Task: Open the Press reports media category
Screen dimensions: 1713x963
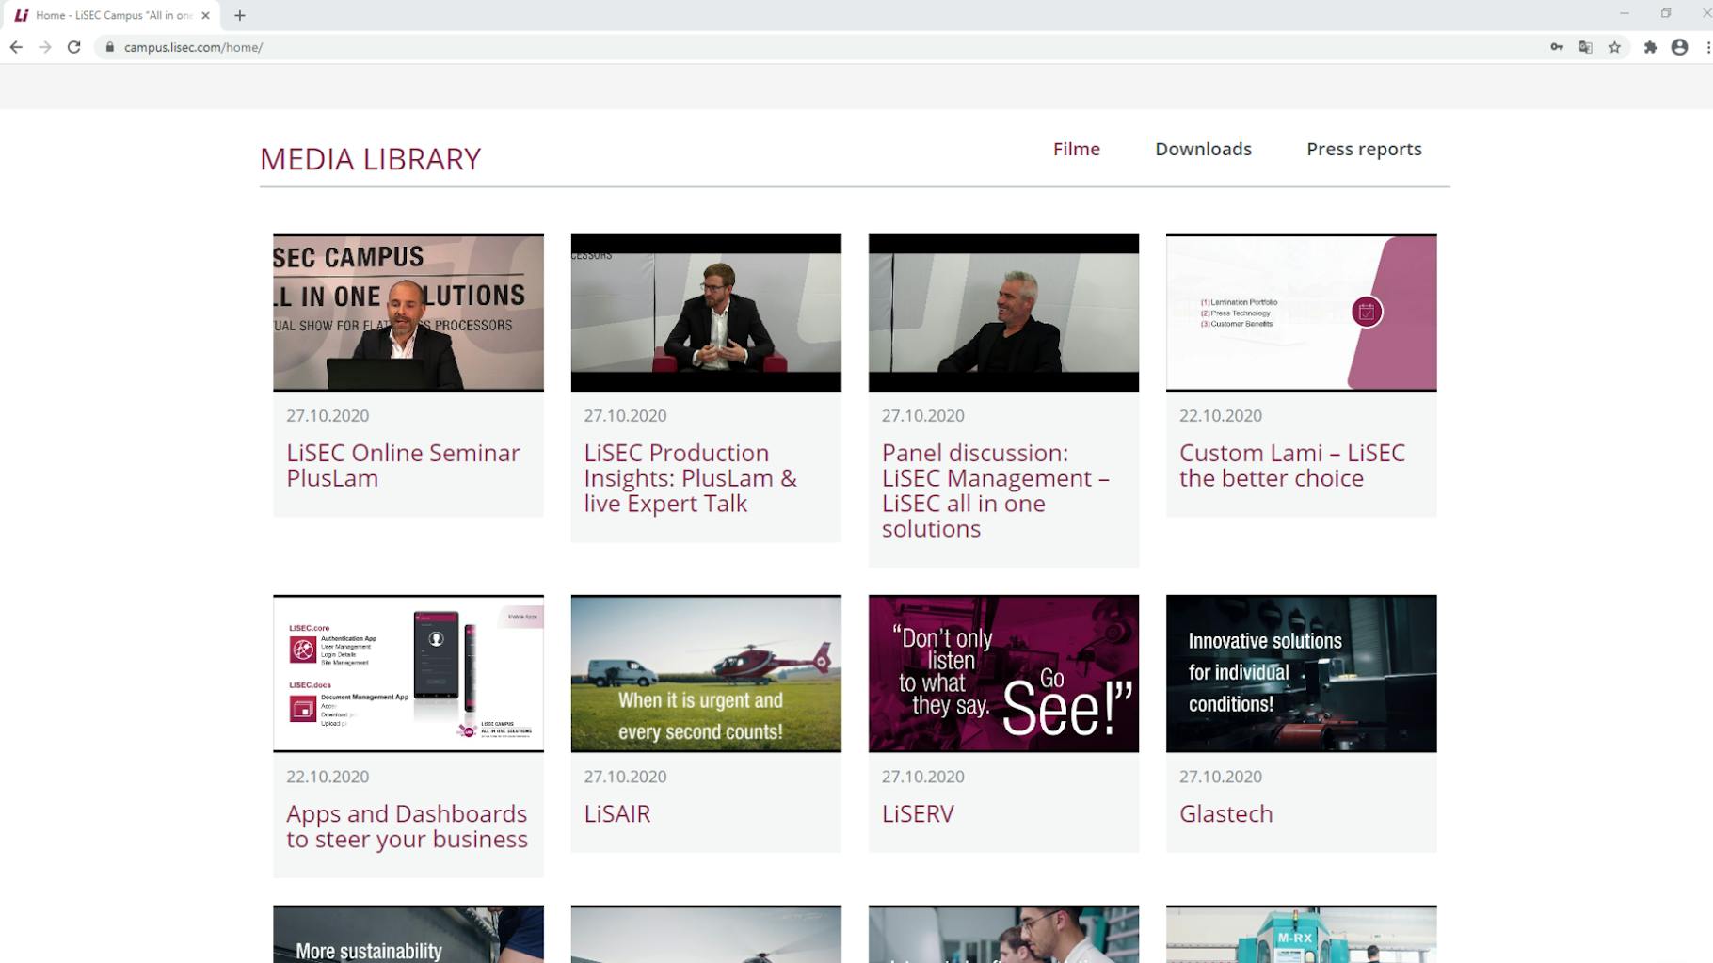Action: tap(1364, 150)
